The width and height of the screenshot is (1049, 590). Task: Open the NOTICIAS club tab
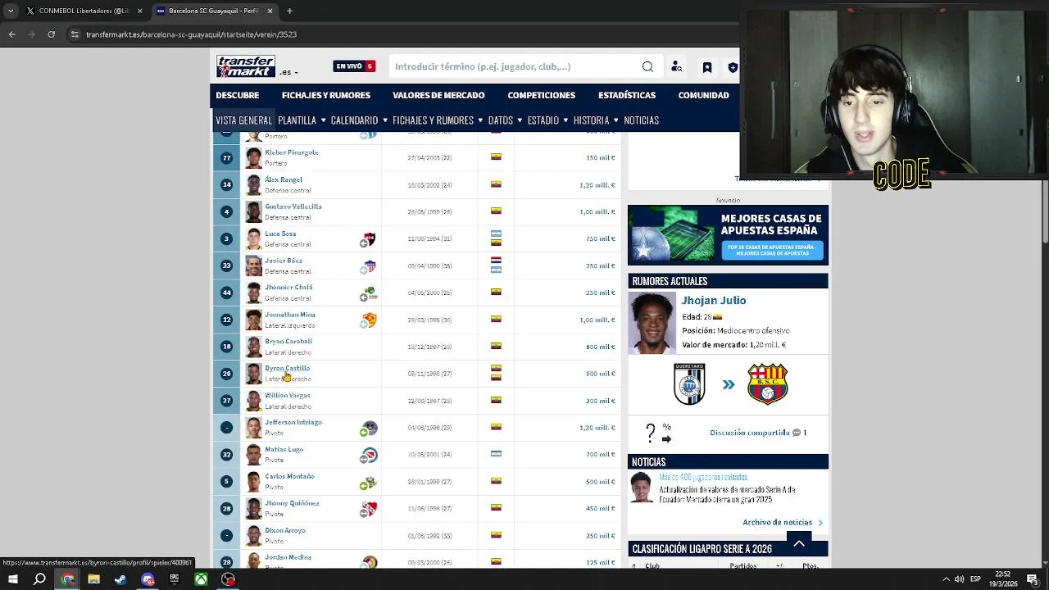641,120
